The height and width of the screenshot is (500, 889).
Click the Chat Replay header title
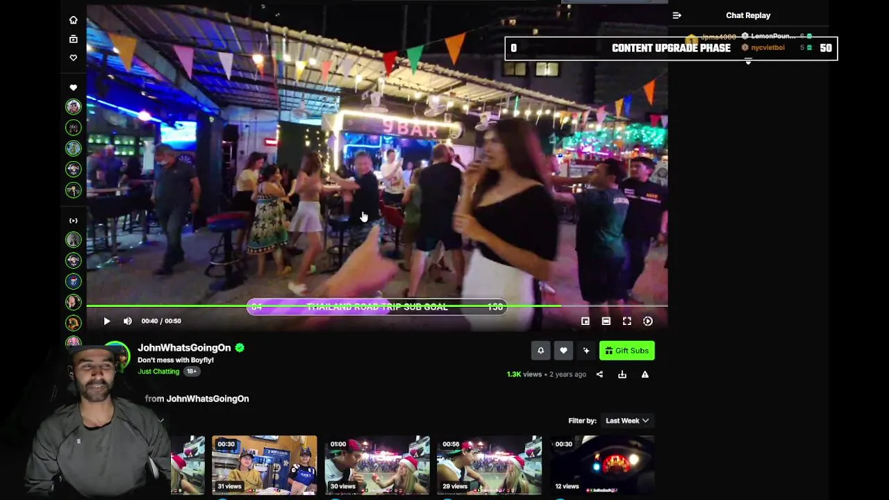point(748,15)
